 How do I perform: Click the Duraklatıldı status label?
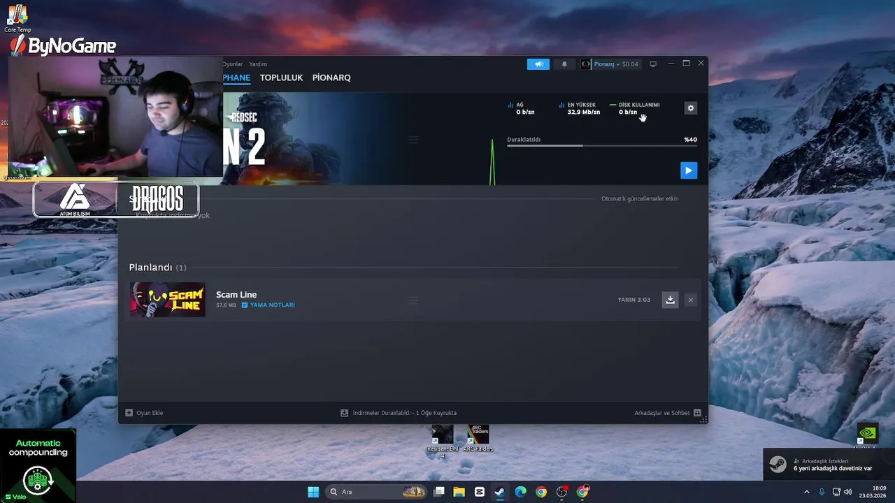click(524, 140)
